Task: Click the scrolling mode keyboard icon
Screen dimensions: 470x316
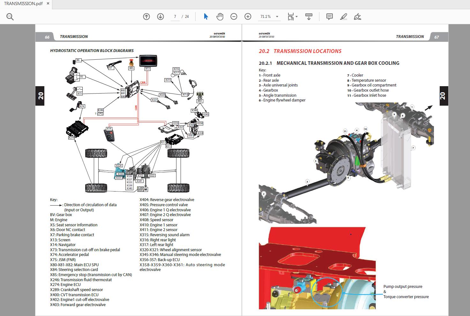Action: [x=309, y=17]
